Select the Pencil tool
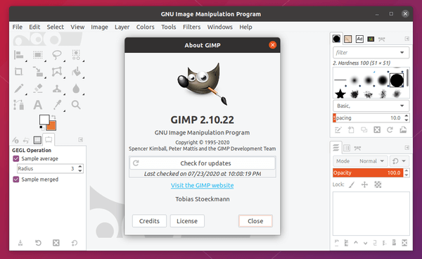 click(x=19, y=88)
